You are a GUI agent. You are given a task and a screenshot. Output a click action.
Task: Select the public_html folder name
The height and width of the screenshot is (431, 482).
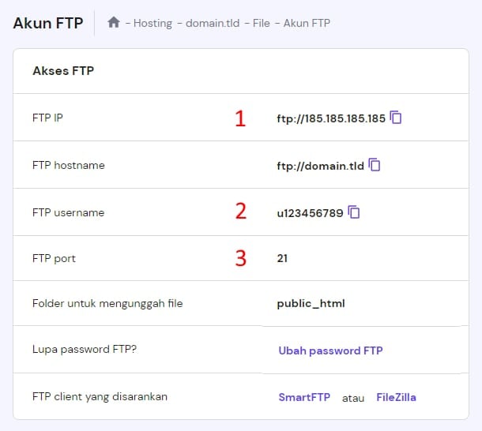[311, 303]
